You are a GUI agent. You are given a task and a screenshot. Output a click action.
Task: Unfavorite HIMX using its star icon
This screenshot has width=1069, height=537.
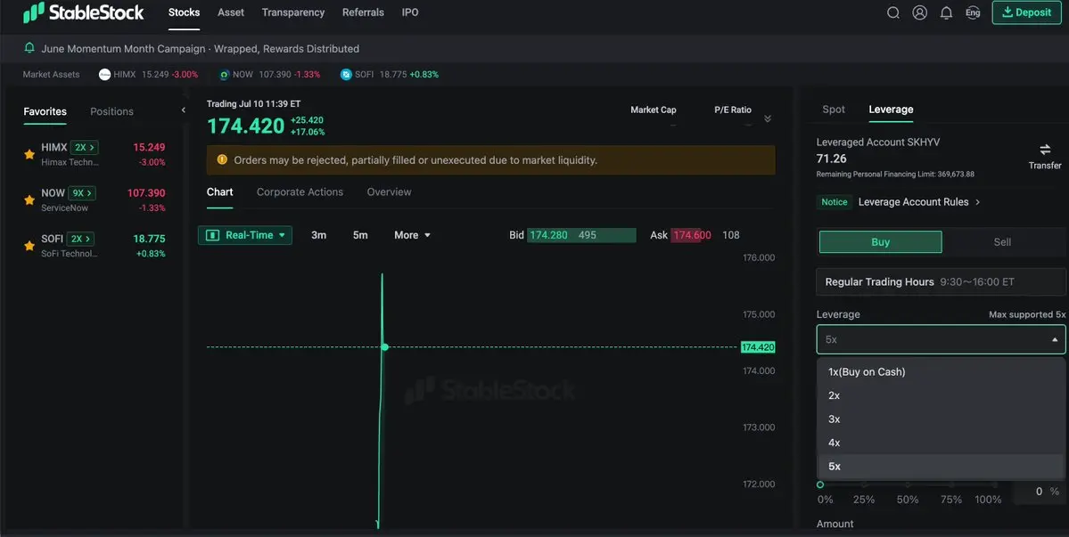click(29, 154)
